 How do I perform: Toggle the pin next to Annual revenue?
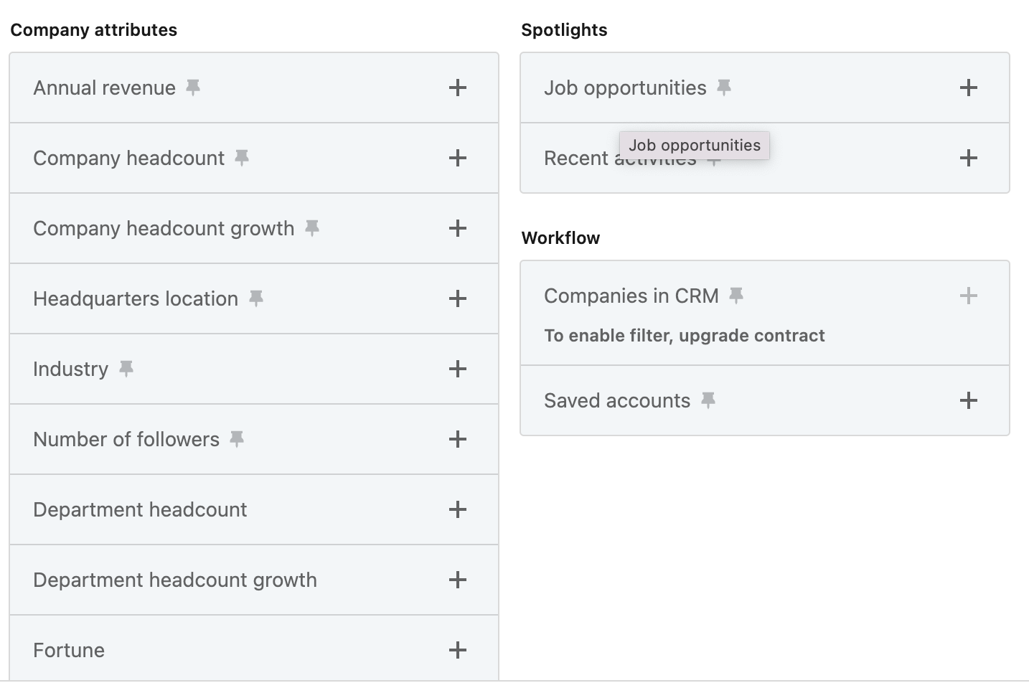(193, 88)
